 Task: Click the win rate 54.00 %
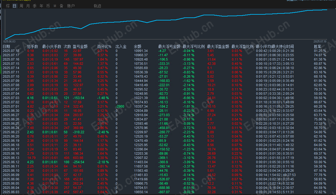320,132
